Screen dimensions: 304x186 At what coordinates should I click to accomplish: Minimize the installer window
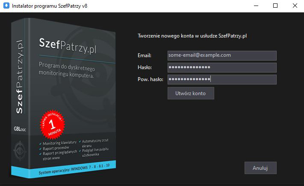click(x=256, y=6)
